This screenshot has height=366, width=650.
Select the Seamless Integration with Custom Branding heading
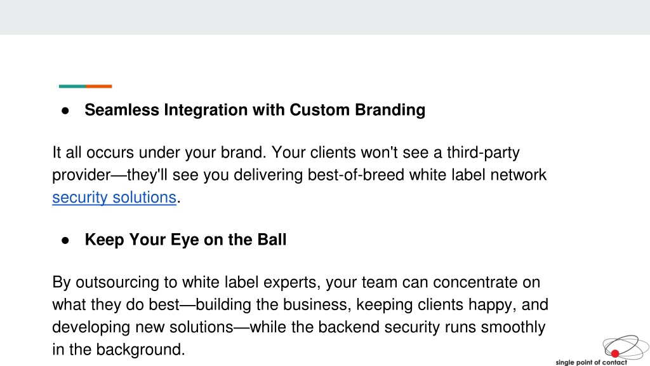(x=255, y=110)
